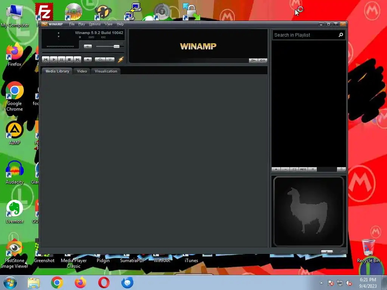Click the Previous track button in Winamp
387x290 pixels.
pyautogui.click(x=46, y=59)
